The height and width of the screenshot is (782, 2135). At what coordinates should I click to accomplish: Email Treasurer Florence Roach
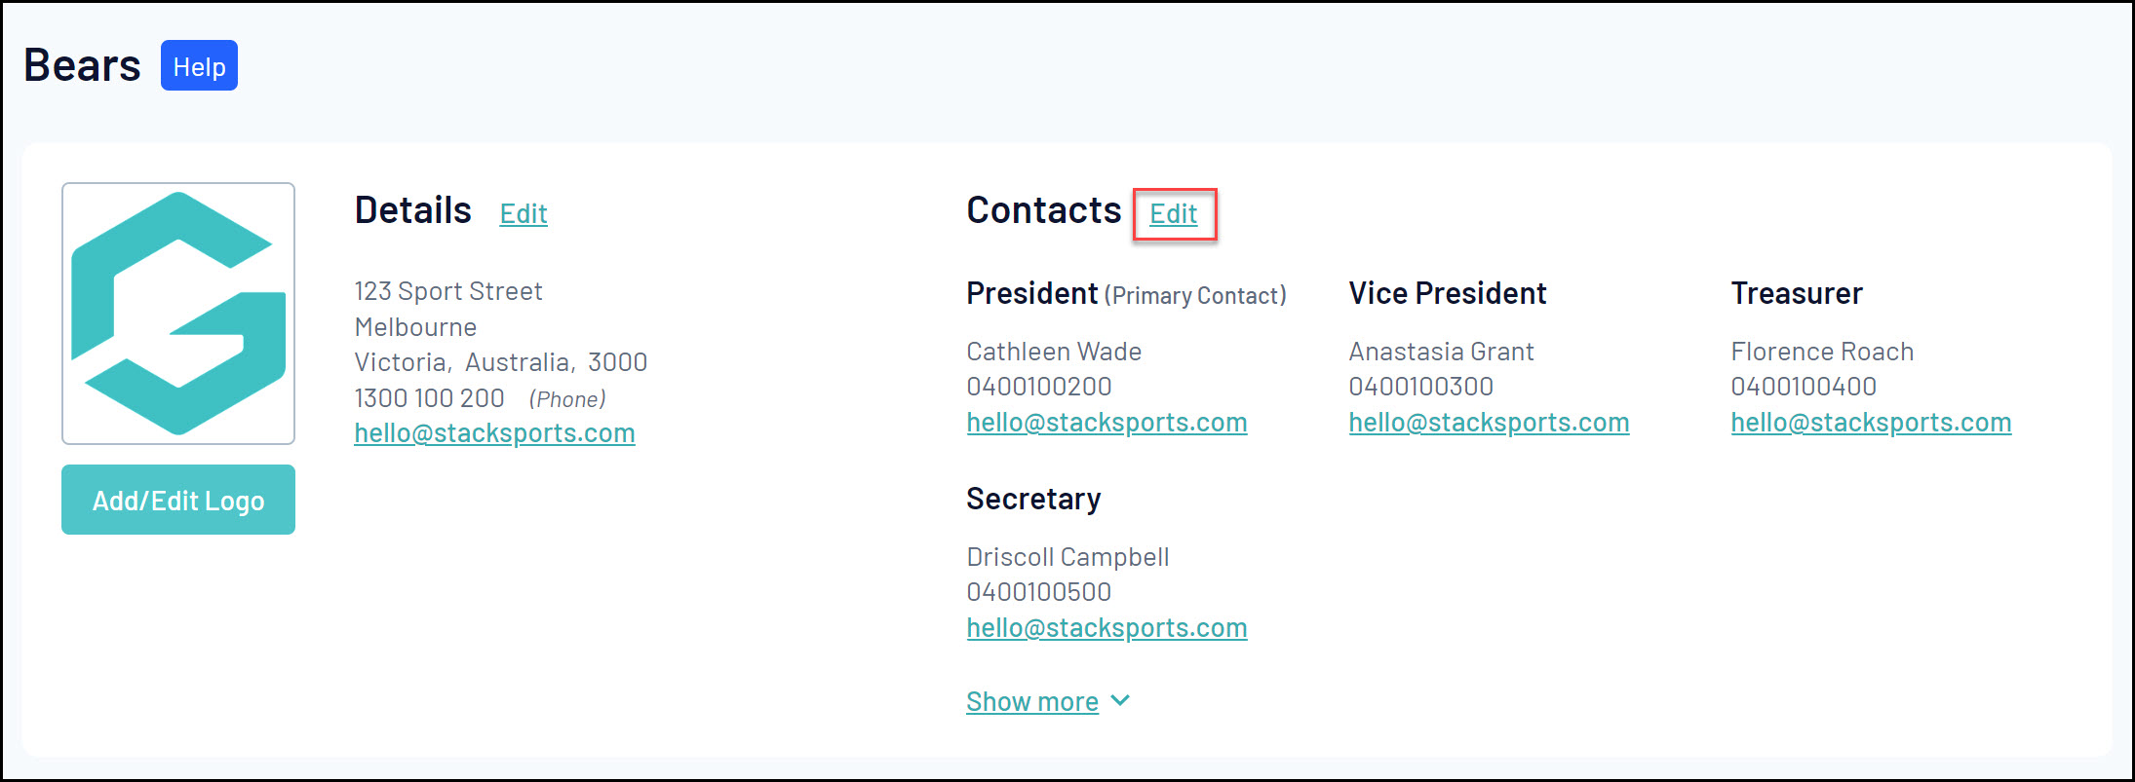[x=1871, y=423]
